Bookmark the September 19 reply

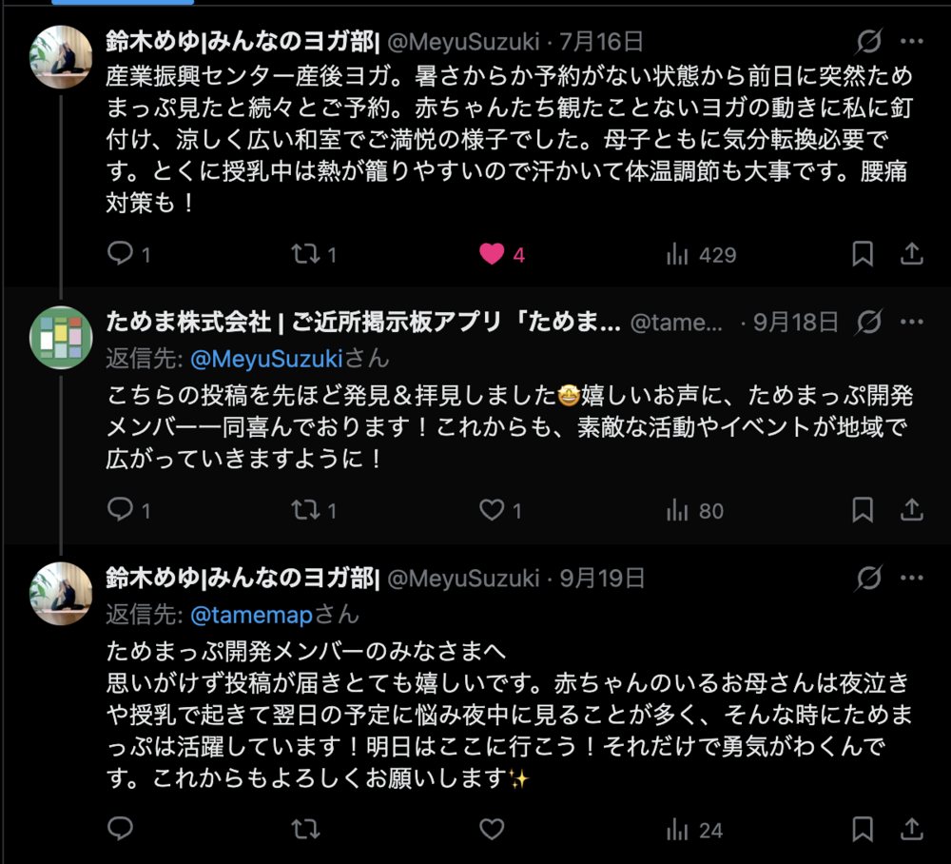click(863, 829)
